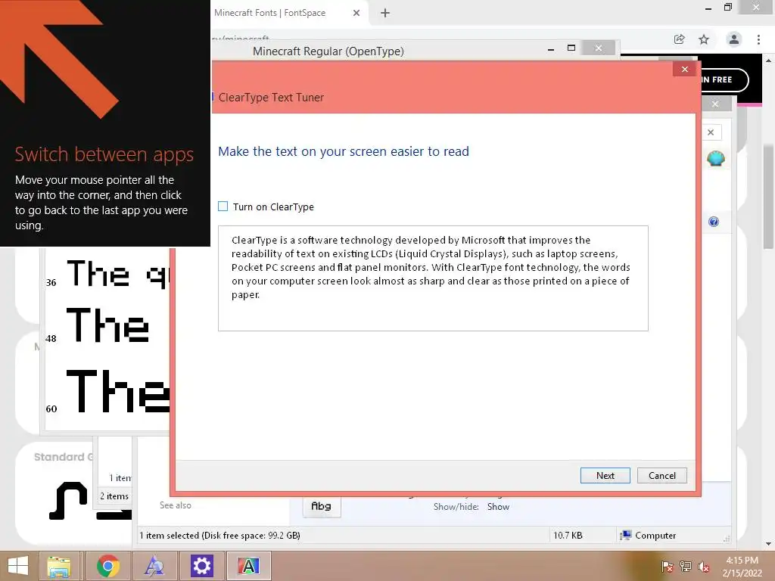Click the Abg font preview thumbnail
Image resolution: width=775 pixels, height=581 pixels.
[322, 507]
